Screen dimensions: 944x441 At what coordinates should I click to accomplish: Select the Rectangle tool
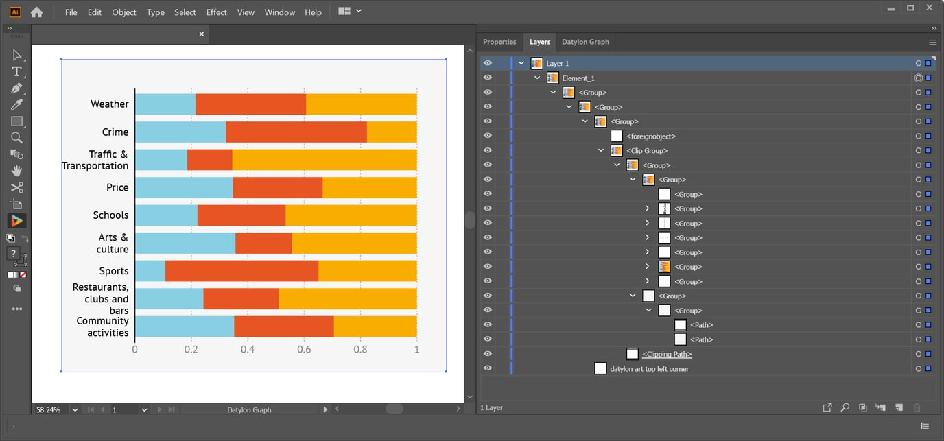(x=15, y=121)
